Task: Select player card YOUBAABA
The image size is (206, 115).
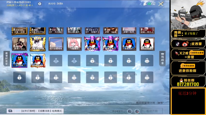Action: pos(38,60)
